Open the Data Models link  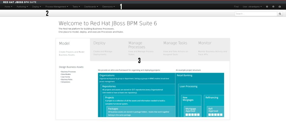66,74
